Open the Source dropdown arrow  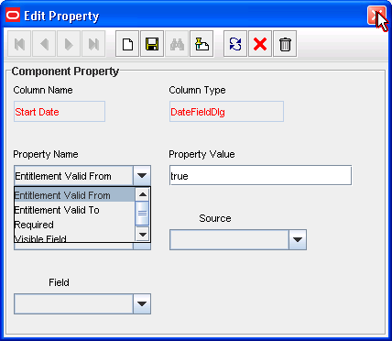click(298, 240)
